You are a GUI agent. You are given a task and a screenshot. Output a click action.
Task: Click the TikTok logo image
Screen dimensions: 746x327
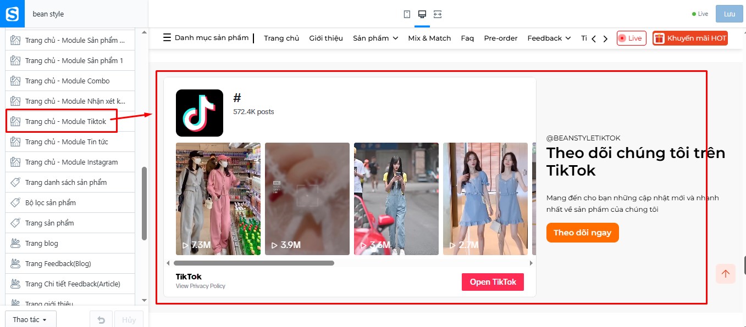click(200, 113)
